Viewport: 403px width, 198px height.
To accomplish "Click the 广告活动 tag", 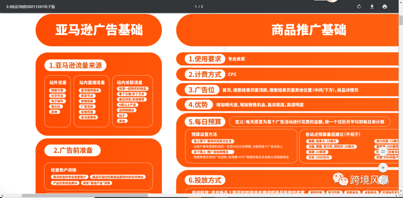I will coord(87,106).
